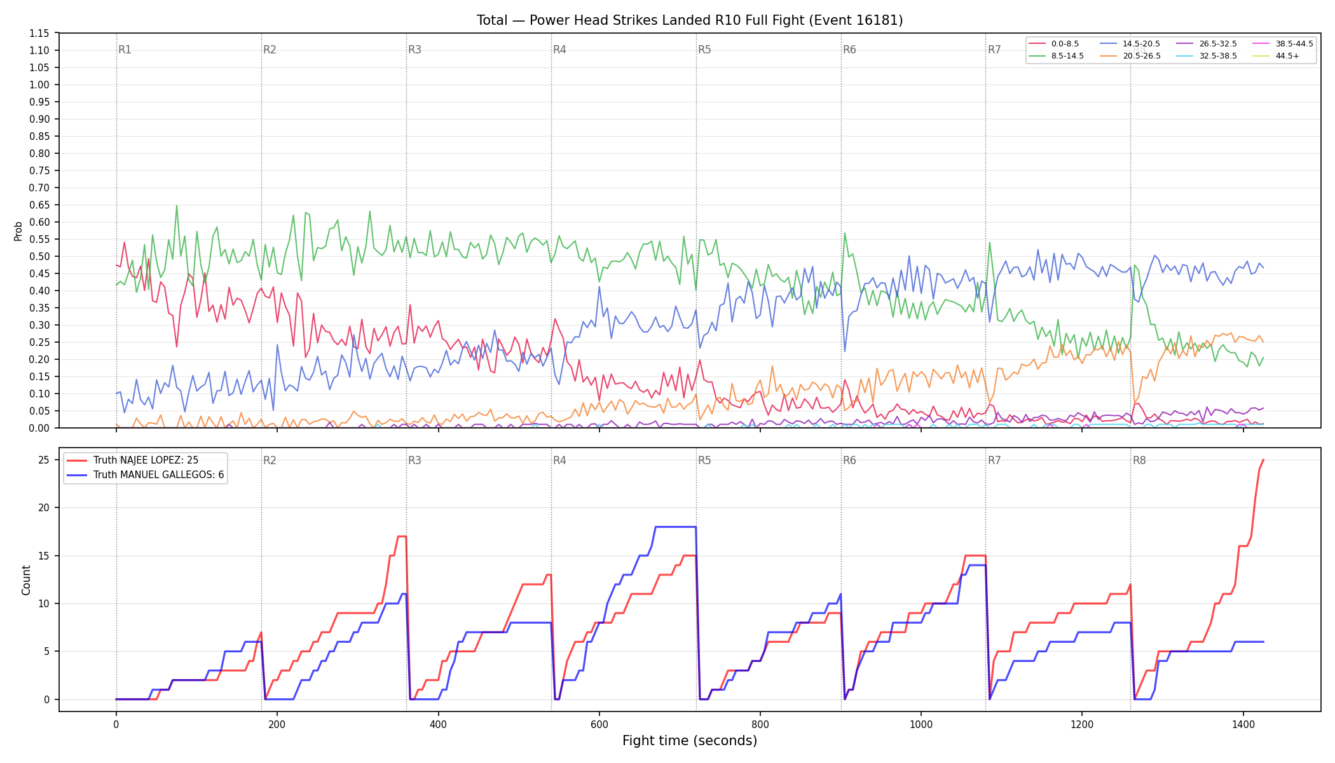Click the R2 marker in the count chart

270,460
